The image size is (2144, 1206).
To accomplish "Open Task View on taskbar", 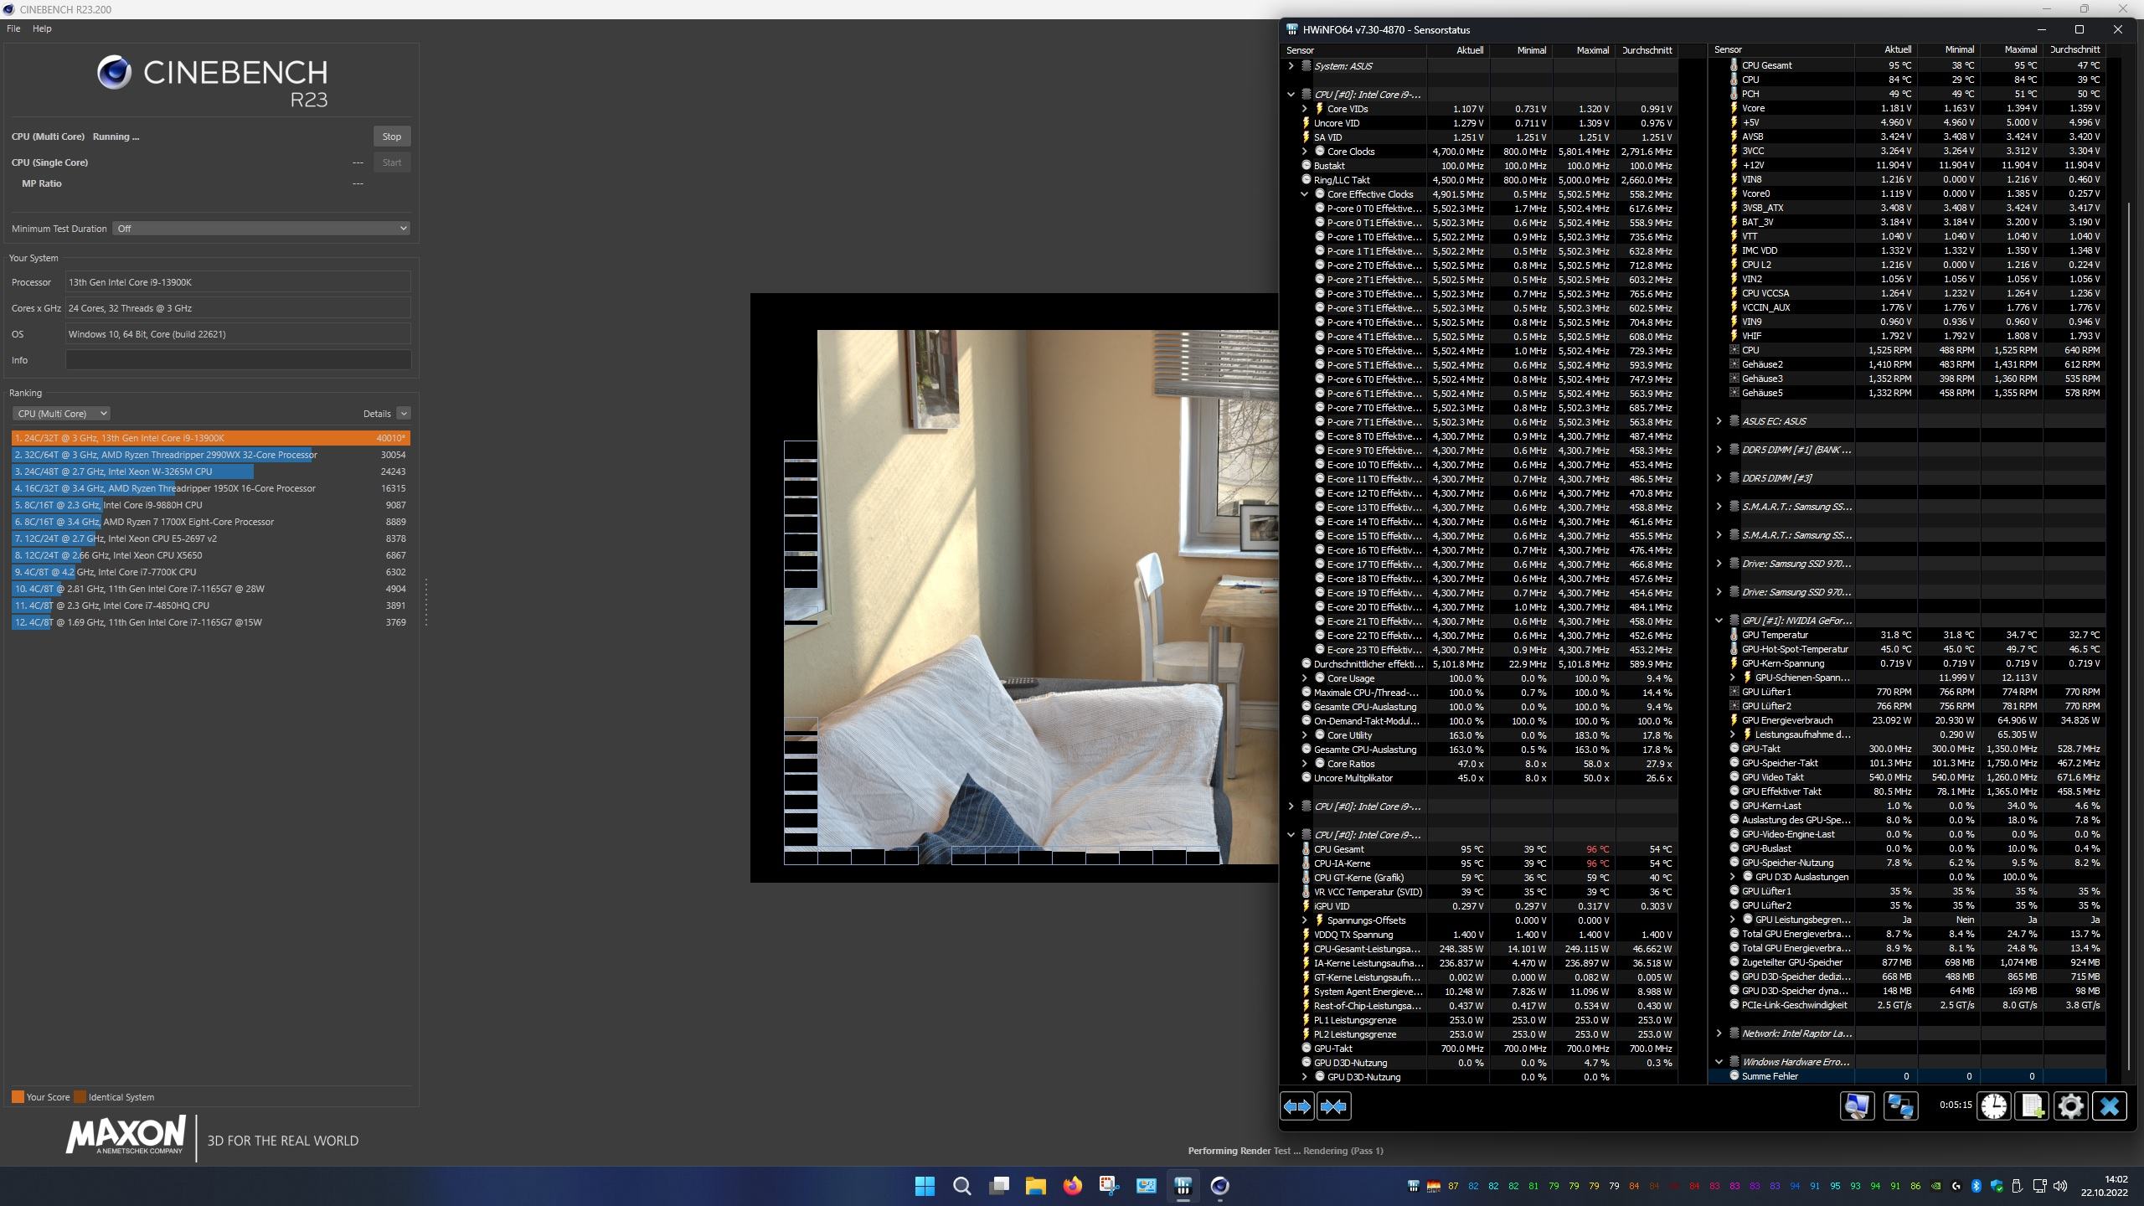I will pos(998,1186).
